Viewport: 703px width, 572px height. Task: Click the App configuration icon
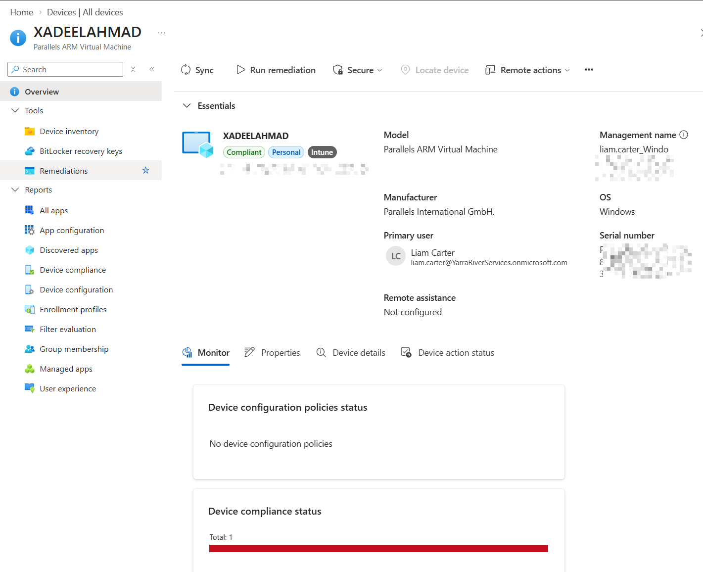[x=30, y=230]
